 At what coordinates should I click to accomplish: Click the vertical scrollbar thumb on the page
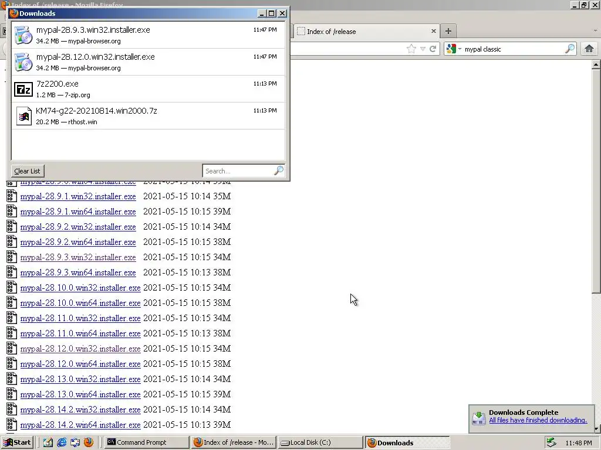[596, 181]
